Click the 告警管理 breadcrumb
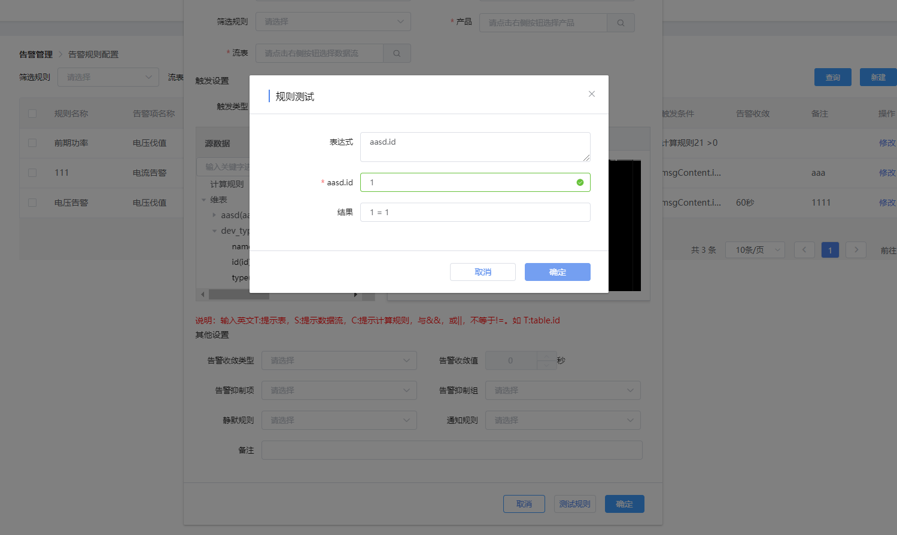897x535 pixels. point(36,54)
